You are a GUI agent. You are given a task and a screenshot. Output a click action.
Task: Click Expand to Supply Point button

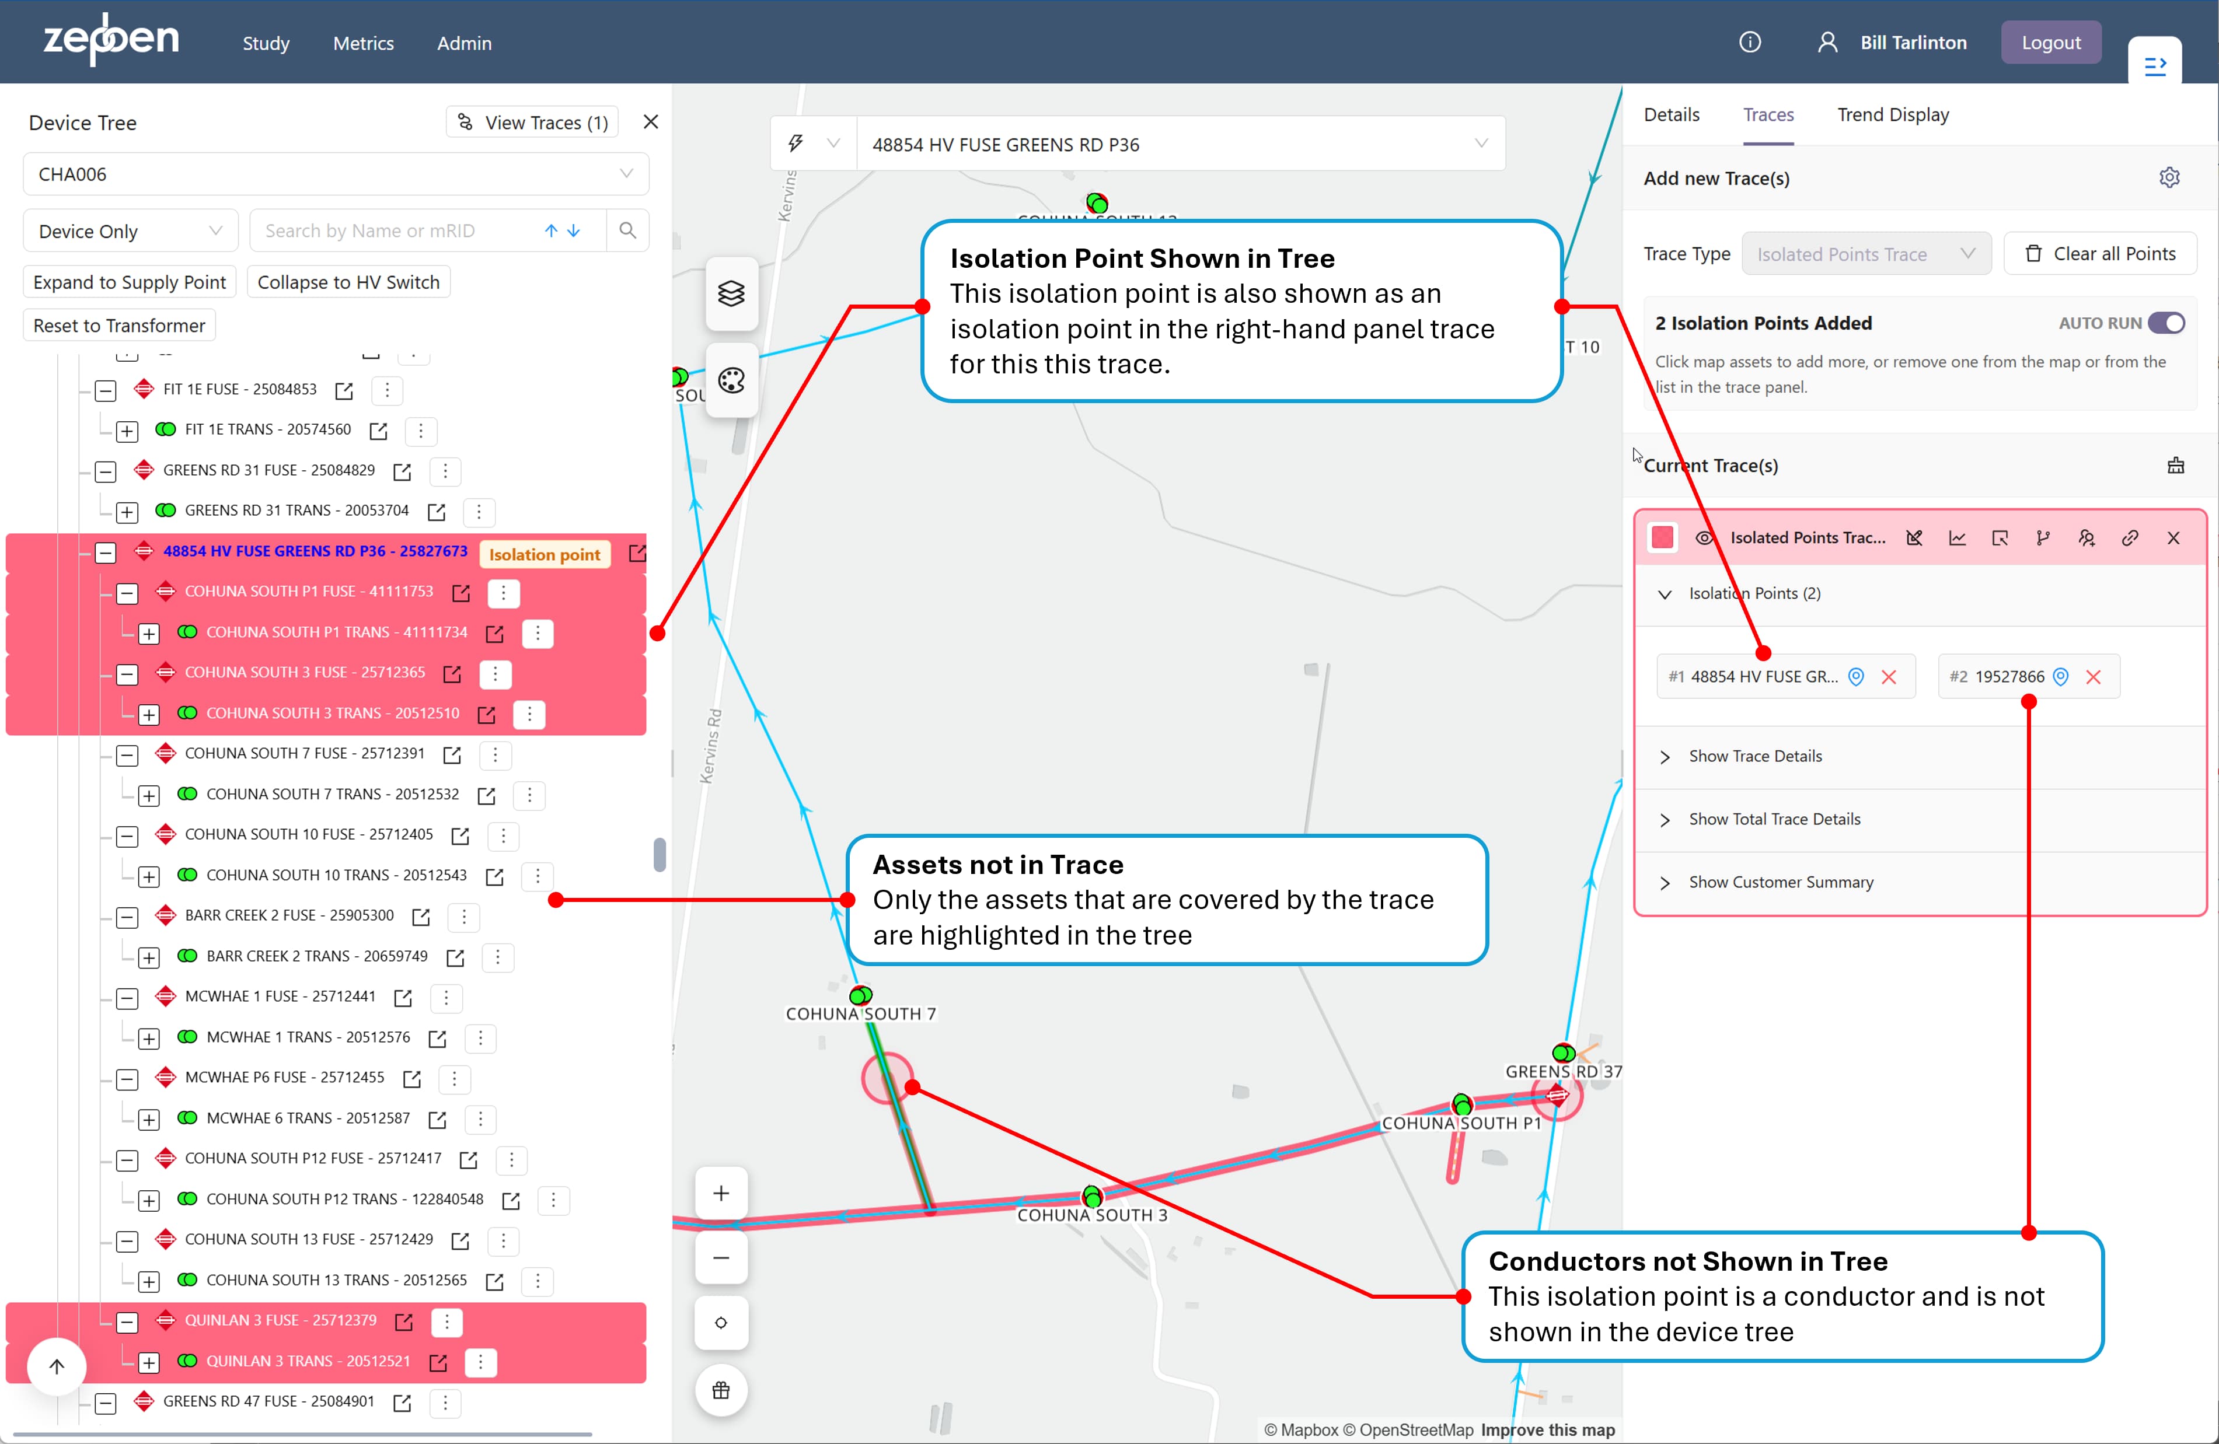(130, 282)
